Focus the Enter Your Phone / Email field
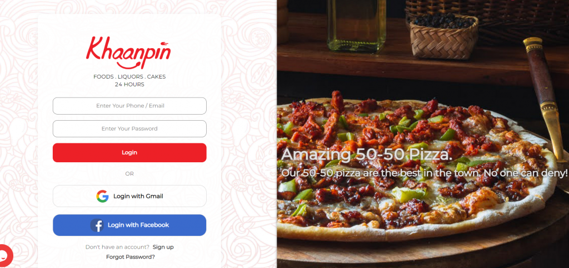Screen dimensions: 569x268 (x=129, y=106)
